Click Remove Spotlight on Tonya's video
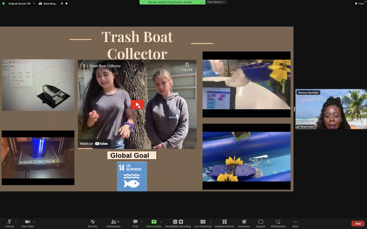The width and height of the screenshot is (367, 229). 308,93
